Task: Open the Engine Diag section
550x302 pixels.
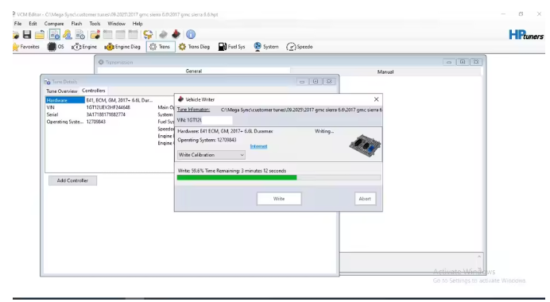Action: pos(122,47)
